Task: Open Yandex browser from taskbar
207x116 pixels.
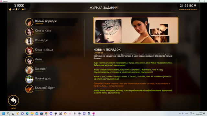Action: click(x=70, y=113)
